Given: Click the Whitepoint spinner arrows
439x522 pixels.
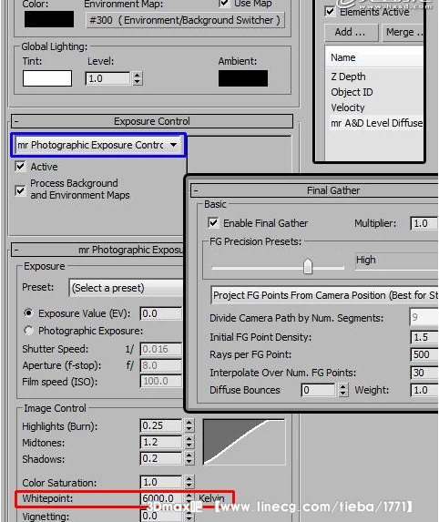Looking at the screenshot, I should pos(189,498).
